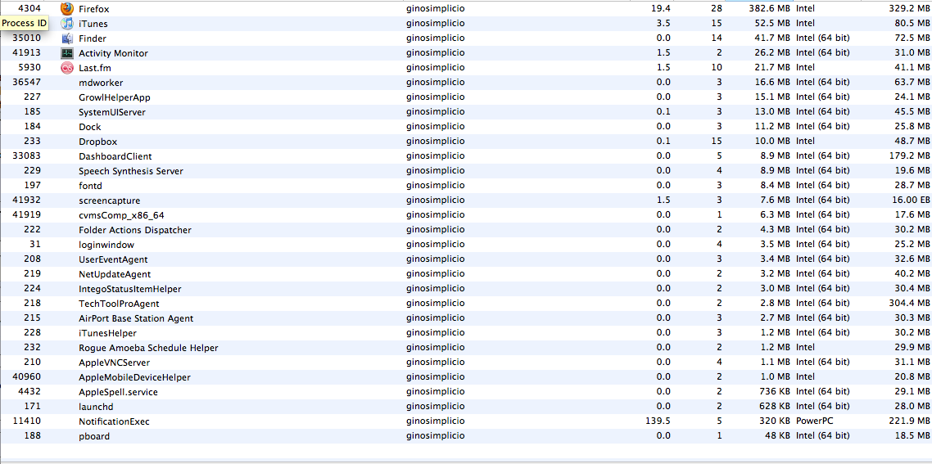Select AirPort Base Station Agent process
Image resolution: width=932 pixels, height=464 pixels.
pos(466,318)
